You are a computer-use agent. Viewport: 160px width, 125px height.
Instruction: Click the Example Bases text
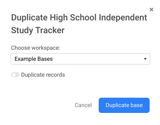34,59
